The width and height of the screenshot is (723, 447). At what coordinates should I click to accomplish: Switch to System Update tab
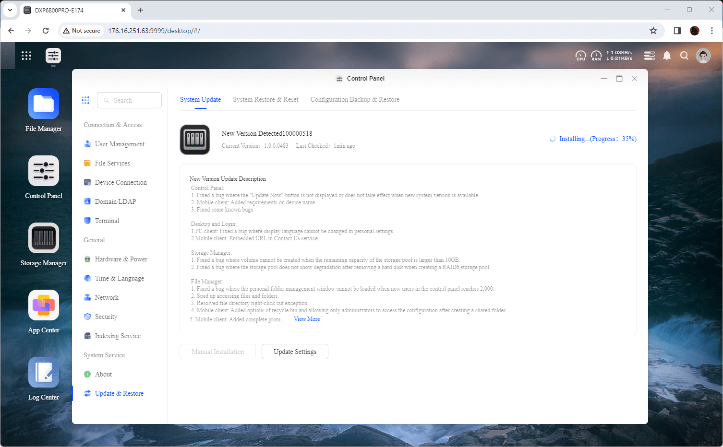coord(201,99)
